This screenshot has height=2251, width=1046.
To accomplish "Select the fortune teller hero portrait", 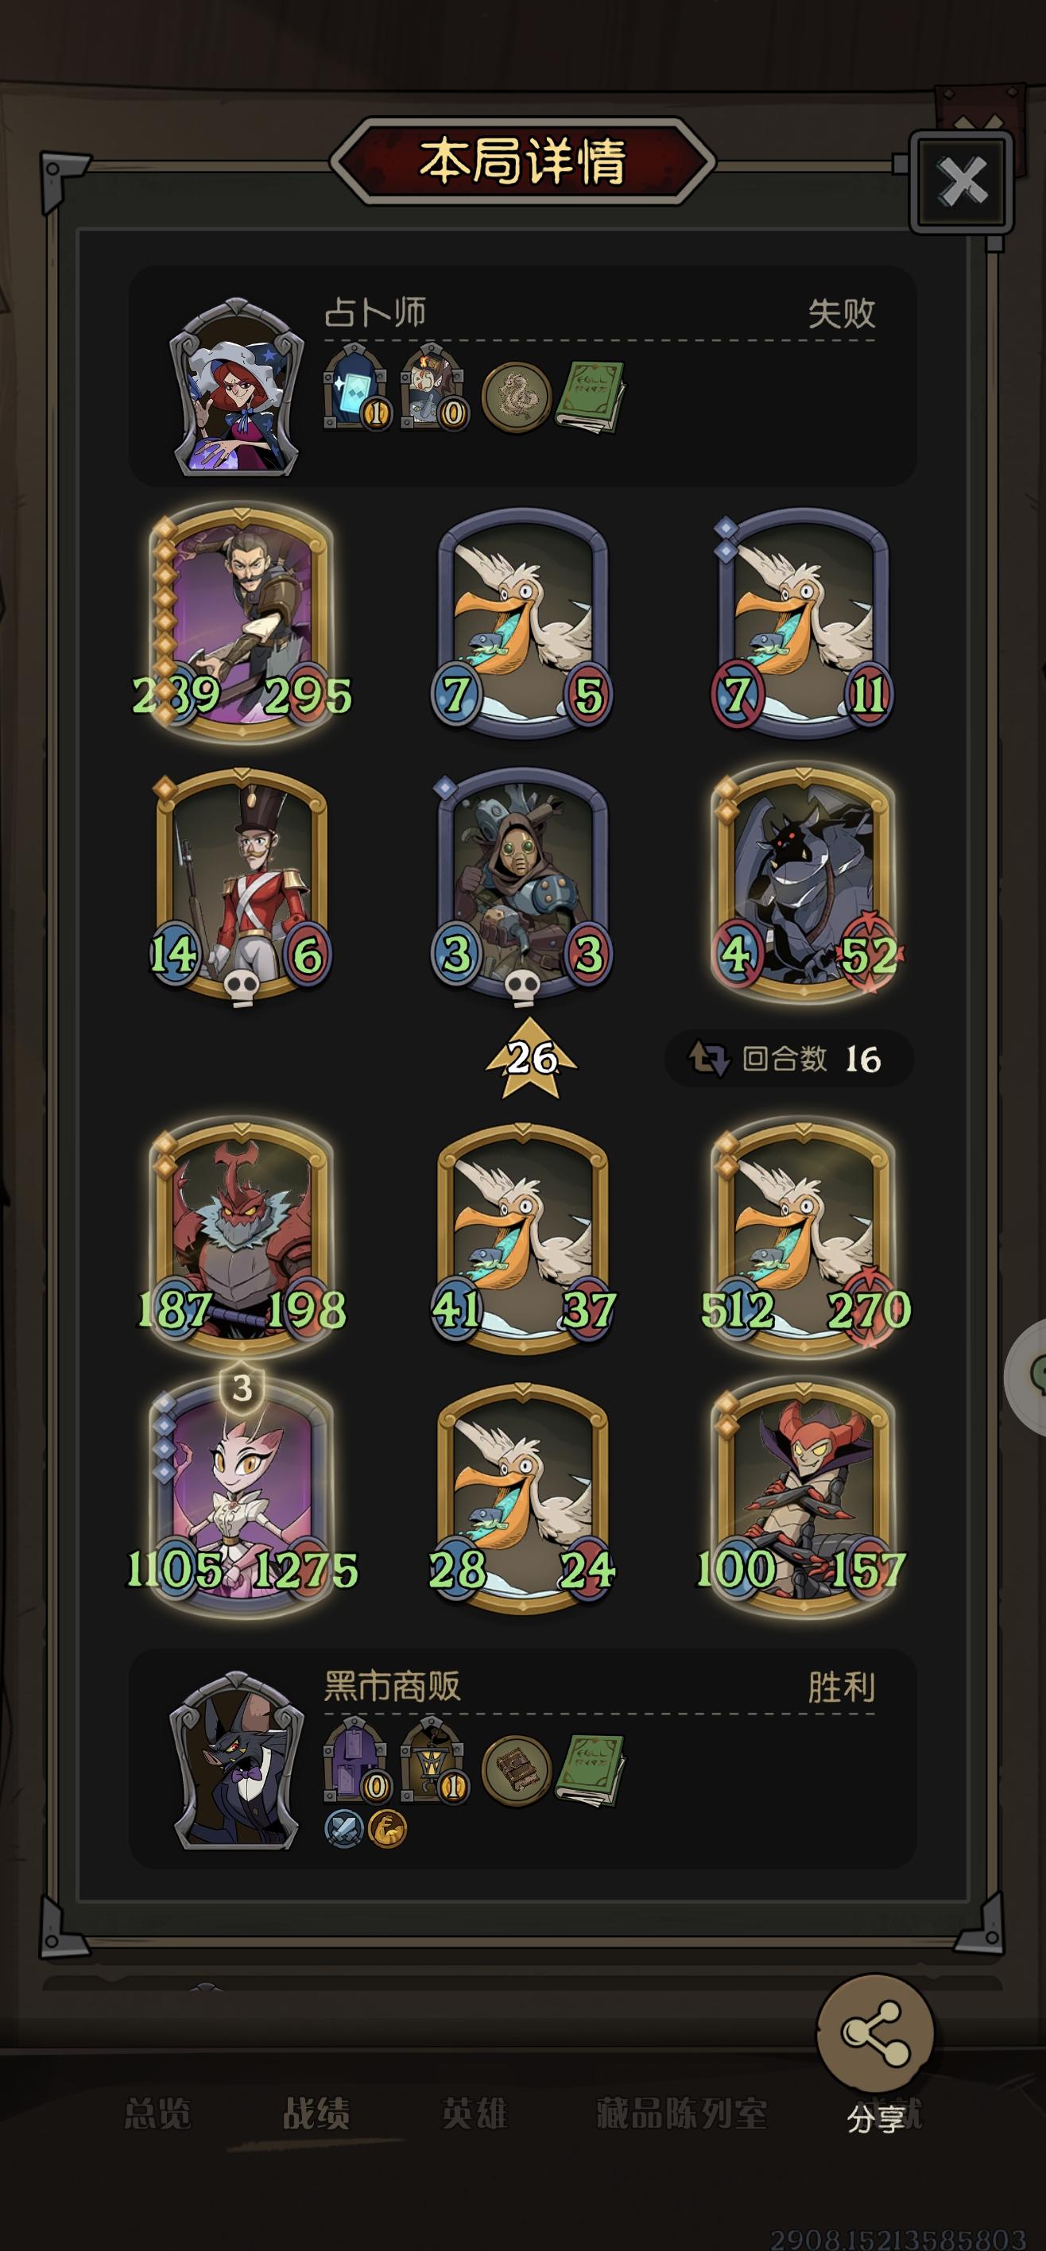I will 237,387.
